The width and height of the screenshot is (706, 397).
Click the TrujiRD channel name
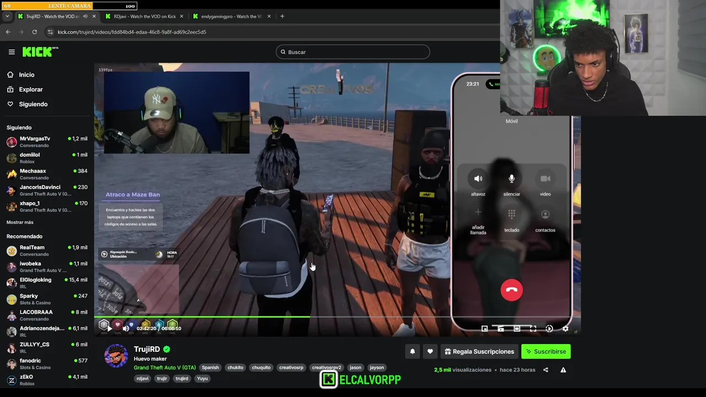pos(147,349)
